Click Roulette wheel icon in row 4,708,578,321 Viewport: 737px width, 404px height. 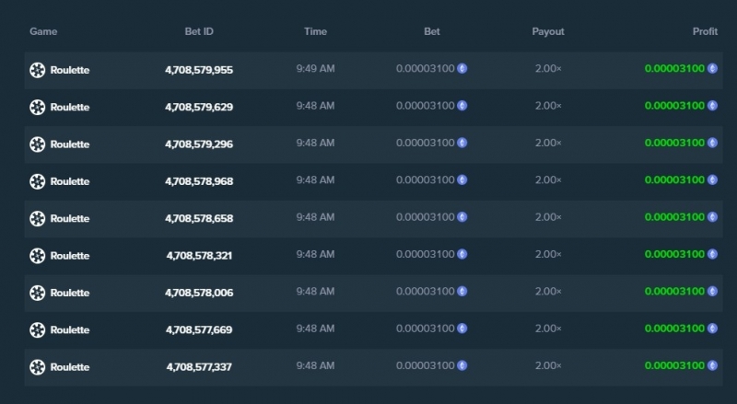(x=38, y=256)
